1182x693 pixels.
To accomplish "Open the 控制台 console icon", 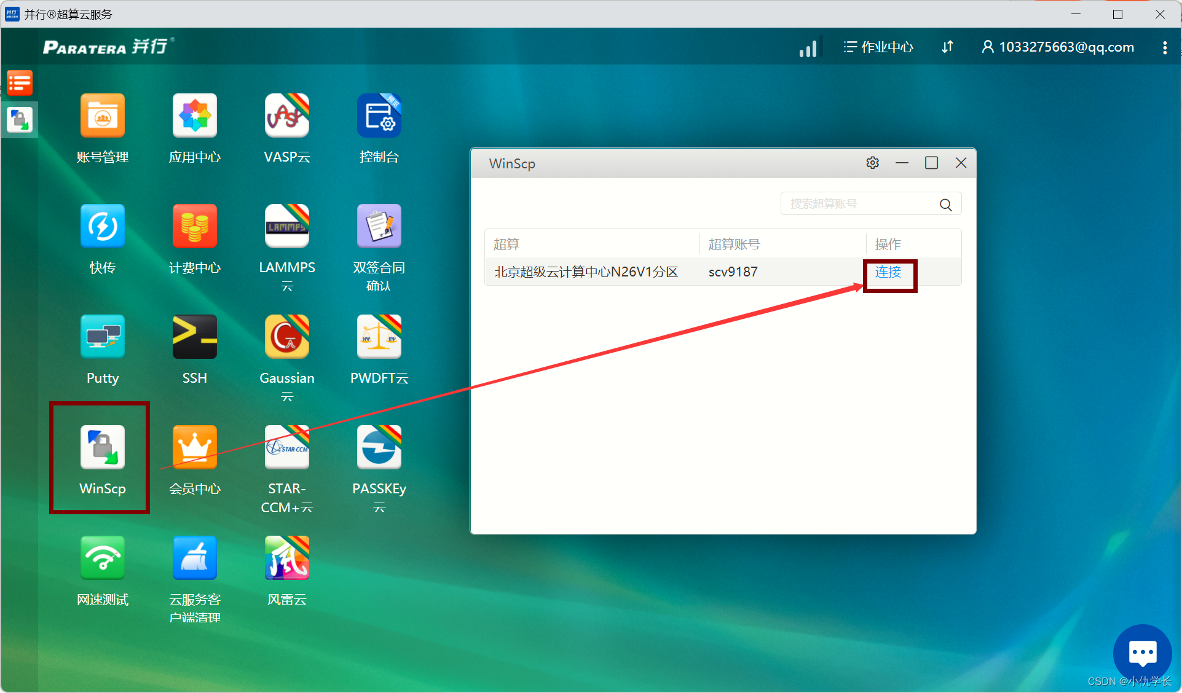I will point(379,116).
